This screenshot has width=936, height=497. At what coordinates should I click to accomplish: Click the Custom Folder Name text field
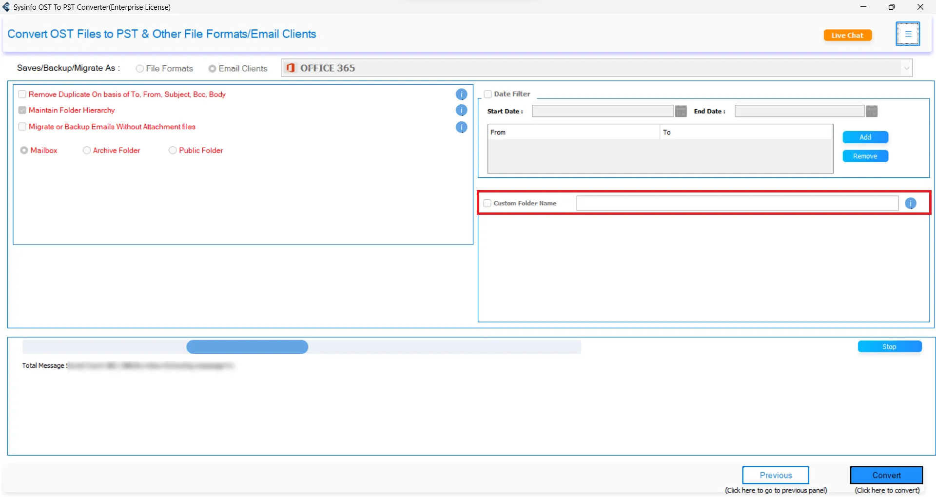(737, 204)
